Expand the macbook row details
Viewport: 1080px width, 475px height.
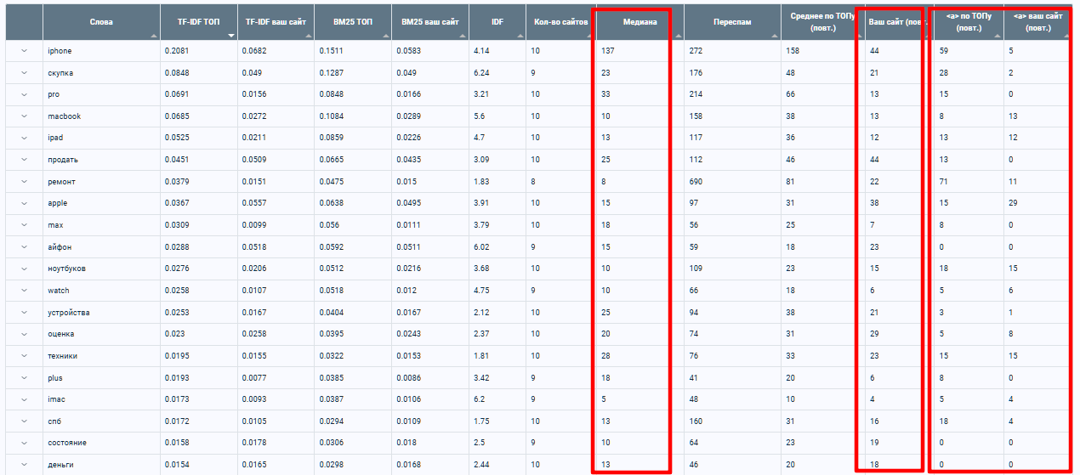pos(24,116)
